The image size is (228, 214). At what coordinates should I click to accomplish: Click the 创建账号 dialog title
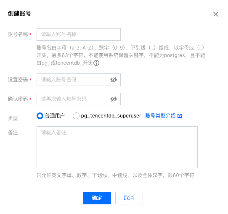(x=19, y=13)
